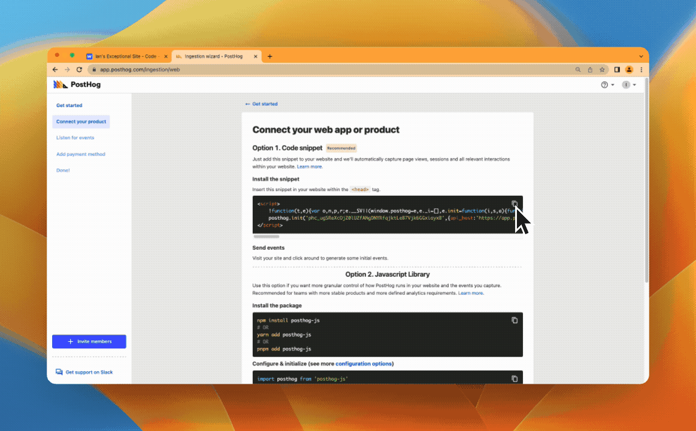The height and width of the screenshot is (431, 696).
Task: Reload the page with browser refresh icon
Action: 79,69
